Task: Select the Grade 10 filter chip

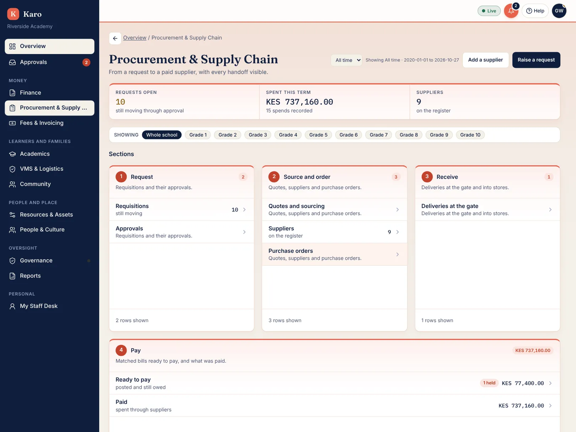Action: (x=470, y=135)
